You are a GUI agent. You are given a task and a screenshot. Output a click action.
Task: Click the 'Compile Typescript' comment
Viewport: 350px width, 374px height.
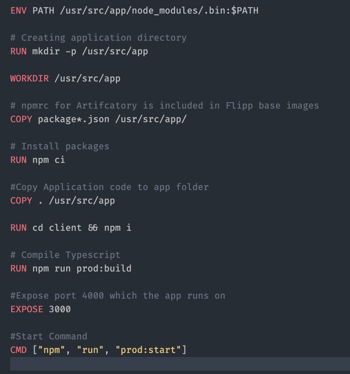[x=65, y=255]
